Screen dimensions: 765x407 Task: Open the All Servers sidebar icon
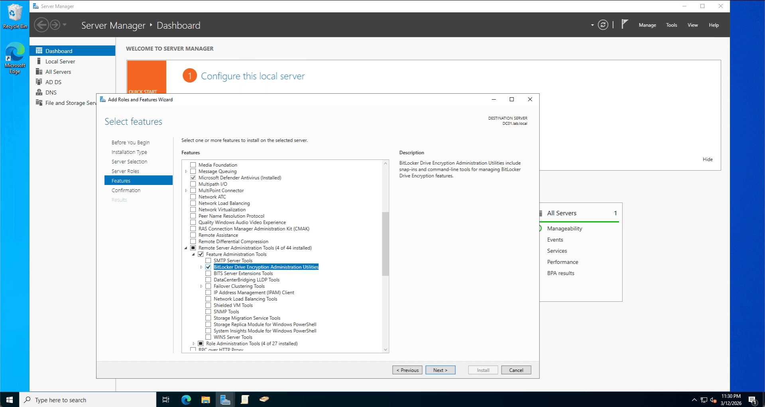(39, 71)
